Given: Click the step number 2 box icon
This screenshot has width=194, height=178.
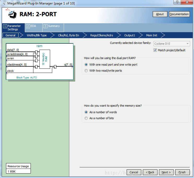Looking at the screenshot, I should pos(28,26).
